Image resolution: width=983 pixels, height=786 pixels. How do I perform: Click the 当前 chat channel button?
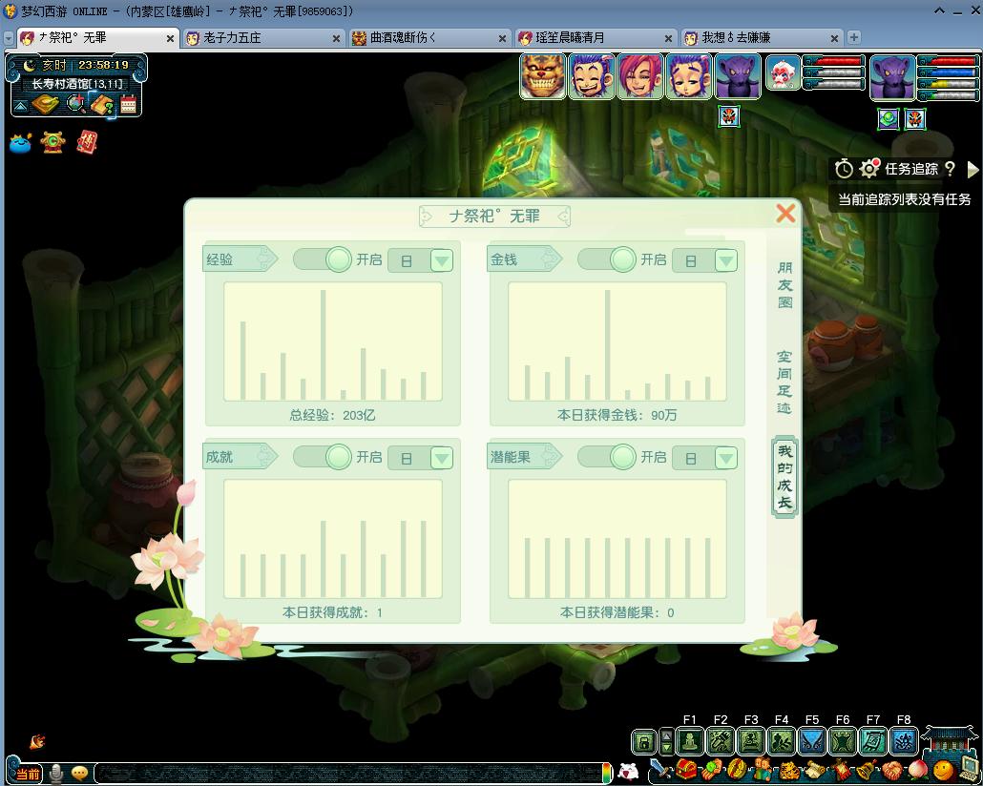[x=27, y=775]
